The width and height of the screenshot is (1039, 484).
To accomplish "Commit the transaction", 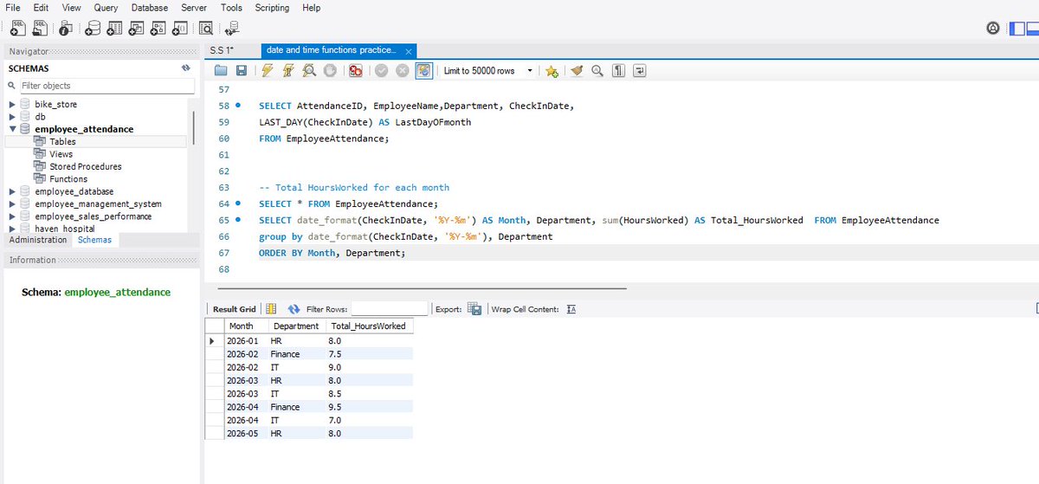I will [x=381, y=71].
